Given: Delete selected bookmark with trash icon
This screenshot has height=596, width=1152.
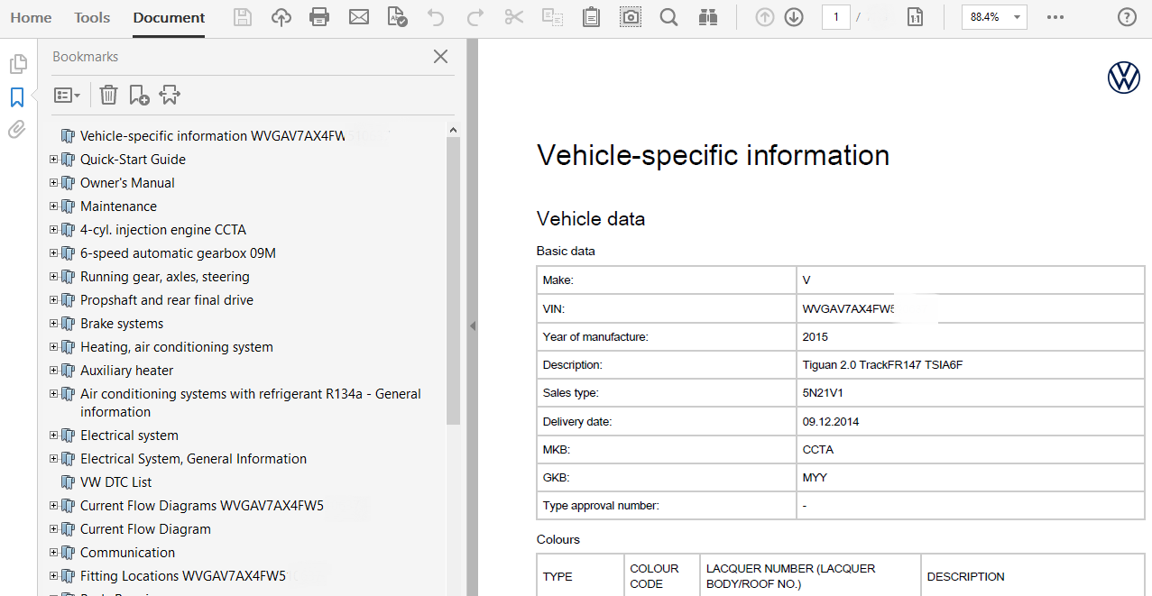Looking at the screenshot, I should click(x=108, y=95).
